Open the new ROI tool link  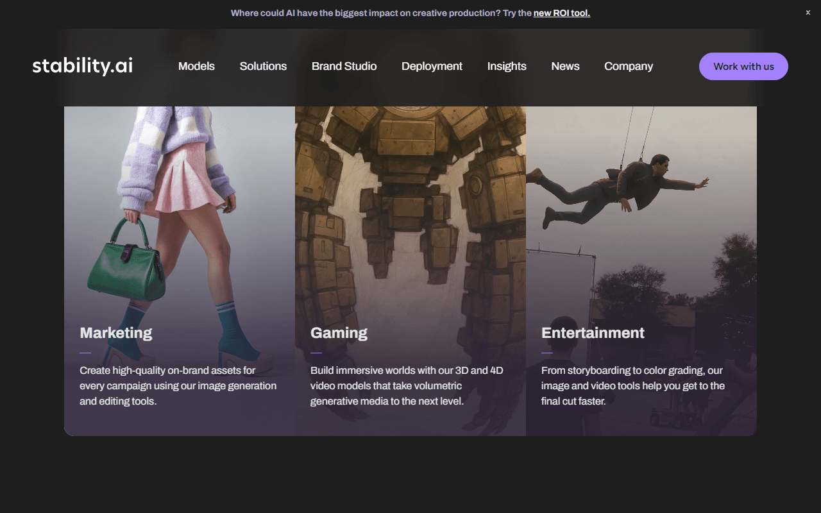[x=561, y=13]
